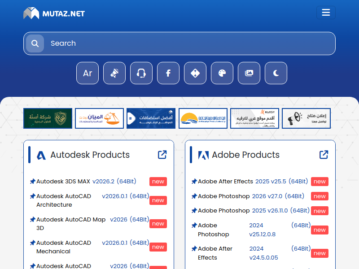Open the MyEGY banner ad
Screen dimensions: 359x269
[254, 118]
